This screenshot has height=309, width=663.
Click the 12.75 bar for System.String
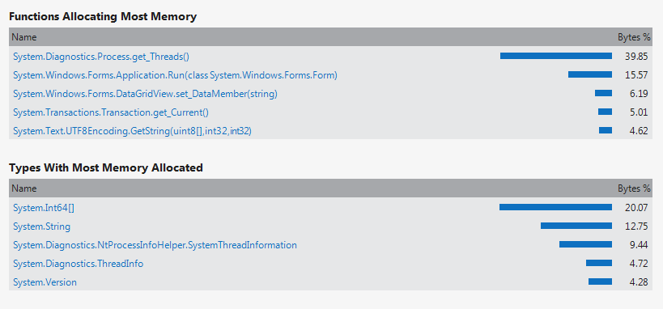576,226
